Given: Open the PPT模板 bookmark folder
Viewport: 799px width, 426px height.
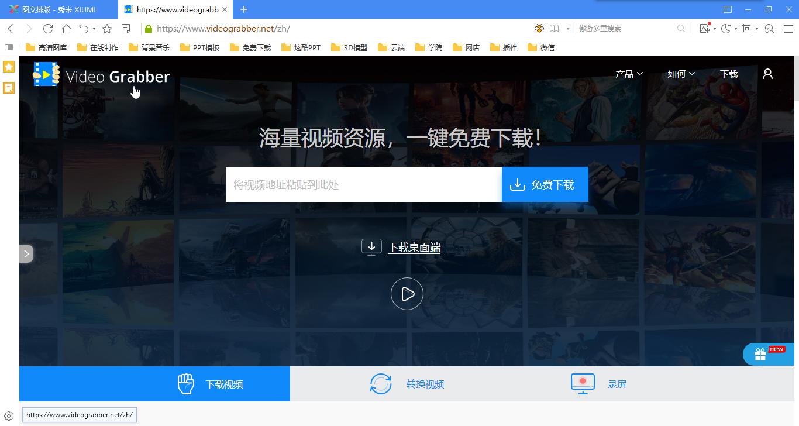Looking at the screenshot, I should tap(199, 47).
